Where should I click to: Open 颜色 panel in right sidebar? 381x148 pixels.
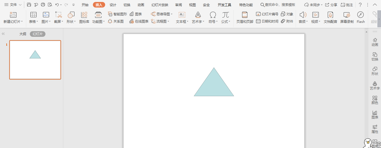tap(375, 100)
